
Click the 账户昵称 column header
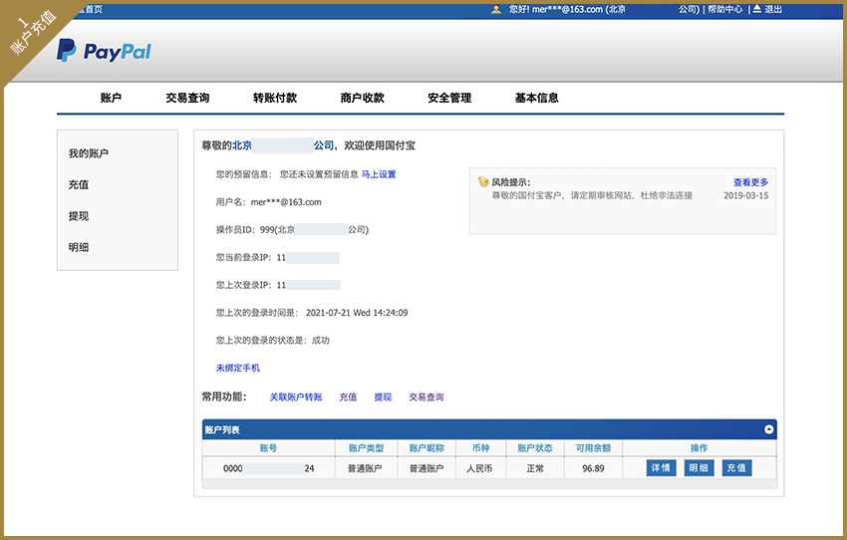426,448
